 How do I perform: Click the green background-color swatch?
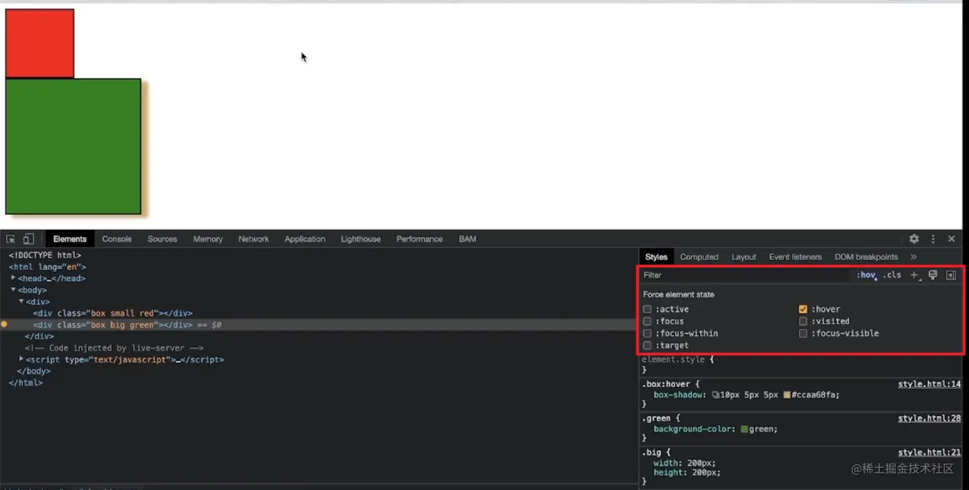pyautogui.click(x=745, y=429)
